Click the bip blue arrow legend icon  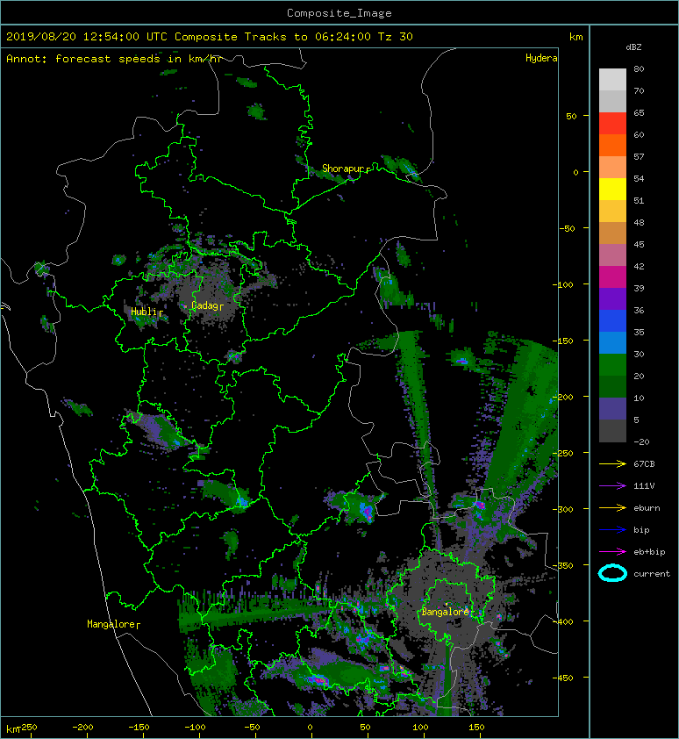[x=612, y=530]
